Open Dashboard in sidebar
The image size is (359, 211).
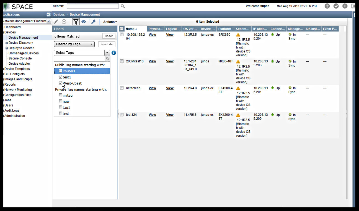[12, 27]
